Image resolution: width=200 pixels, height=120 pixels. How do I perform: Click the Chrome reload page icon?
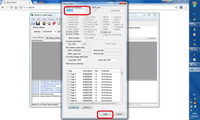point(11,7)
